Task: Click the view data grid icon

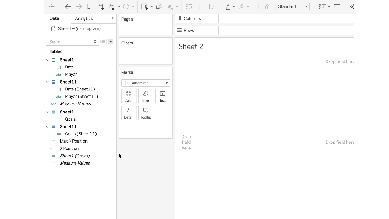Action: click(103, 42)
